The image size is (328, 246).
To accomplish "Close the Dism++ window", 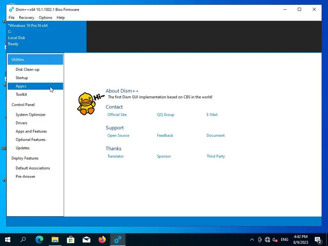I will click(x=314, y=9).
